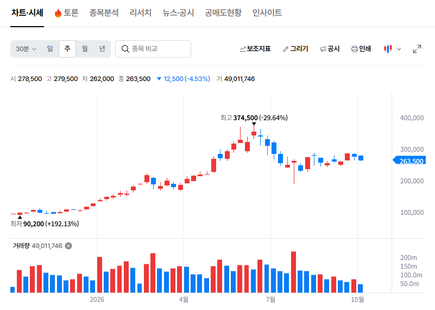This screenshot has width=435, height=310.
Task: Show 공시 disclosures on chart
Action: (330, 49)
